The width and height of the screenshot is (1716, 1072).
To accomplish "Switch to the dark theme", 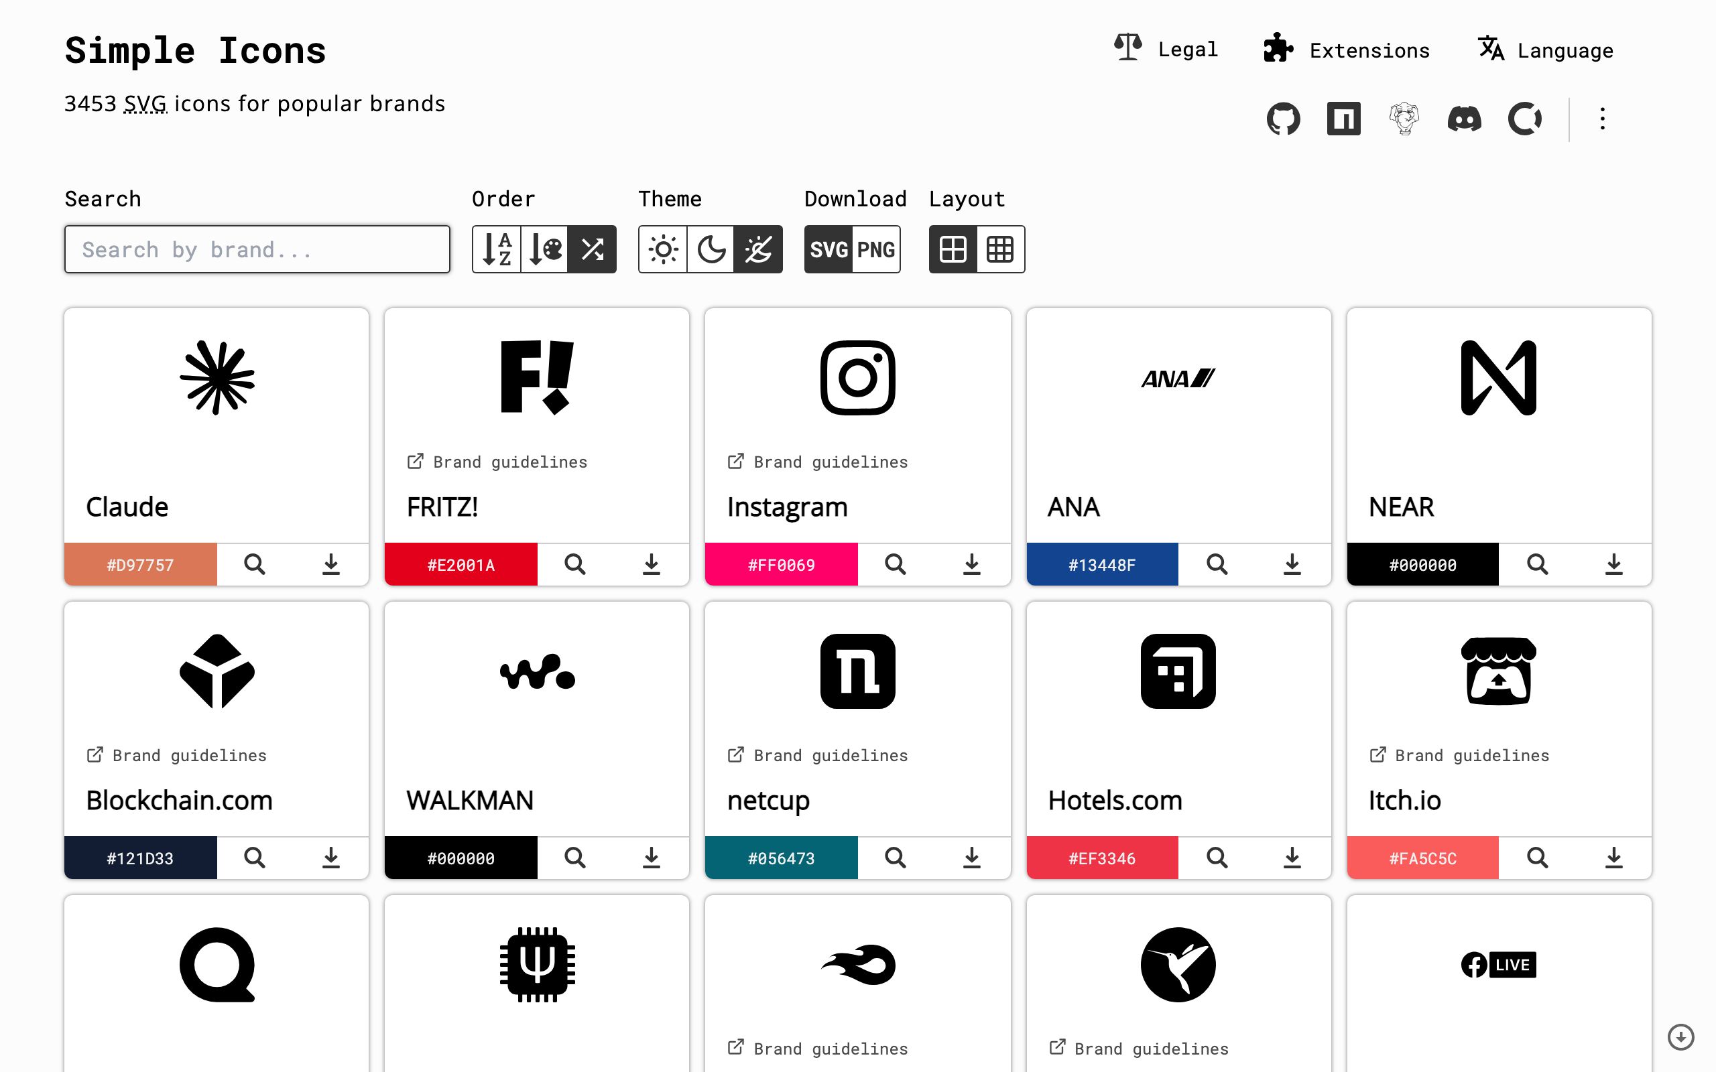I will coord(711,249).
